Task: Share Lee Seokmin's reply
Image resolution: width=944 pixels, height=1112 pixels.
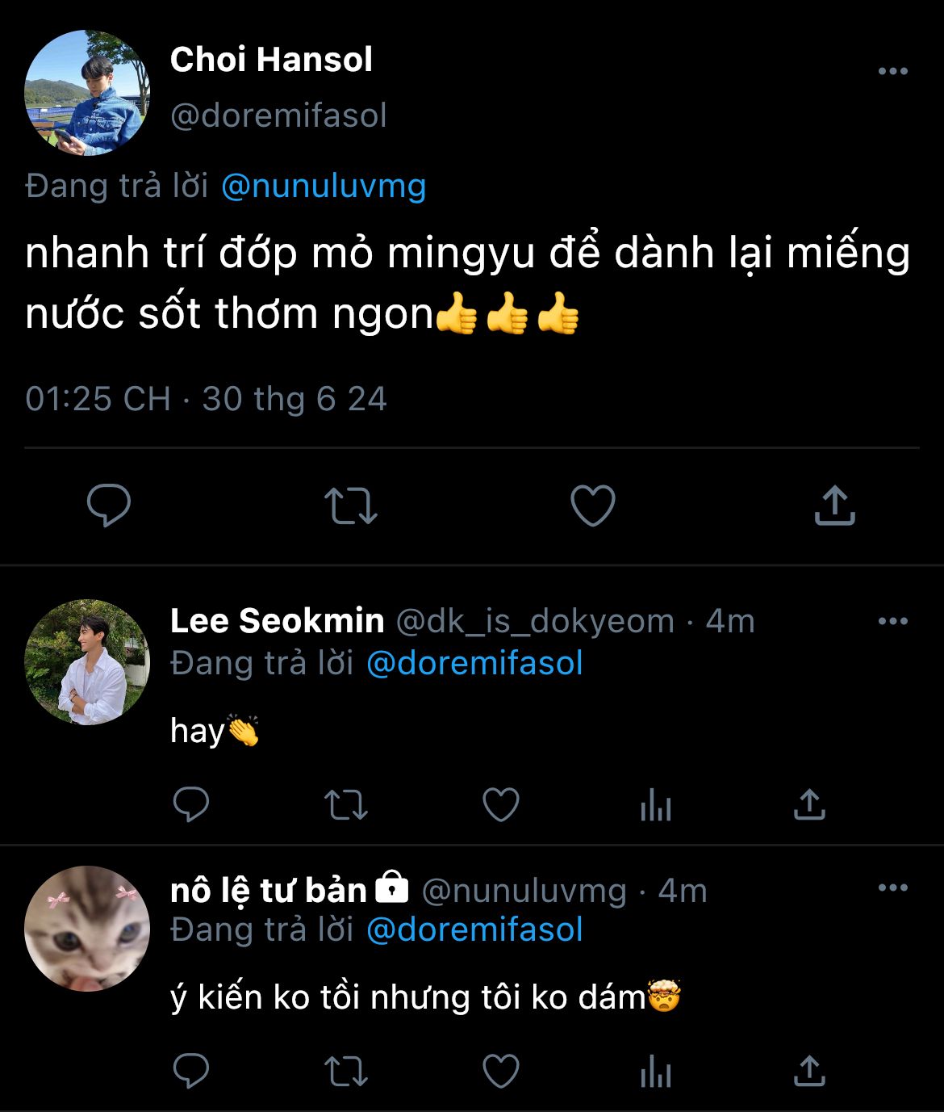Action: point(808,804)
